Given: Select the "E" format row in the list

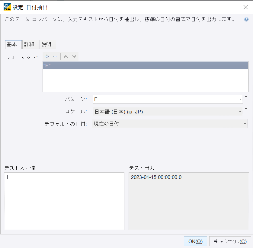Looking at the screenshot, I should click(x=146, y=65).
